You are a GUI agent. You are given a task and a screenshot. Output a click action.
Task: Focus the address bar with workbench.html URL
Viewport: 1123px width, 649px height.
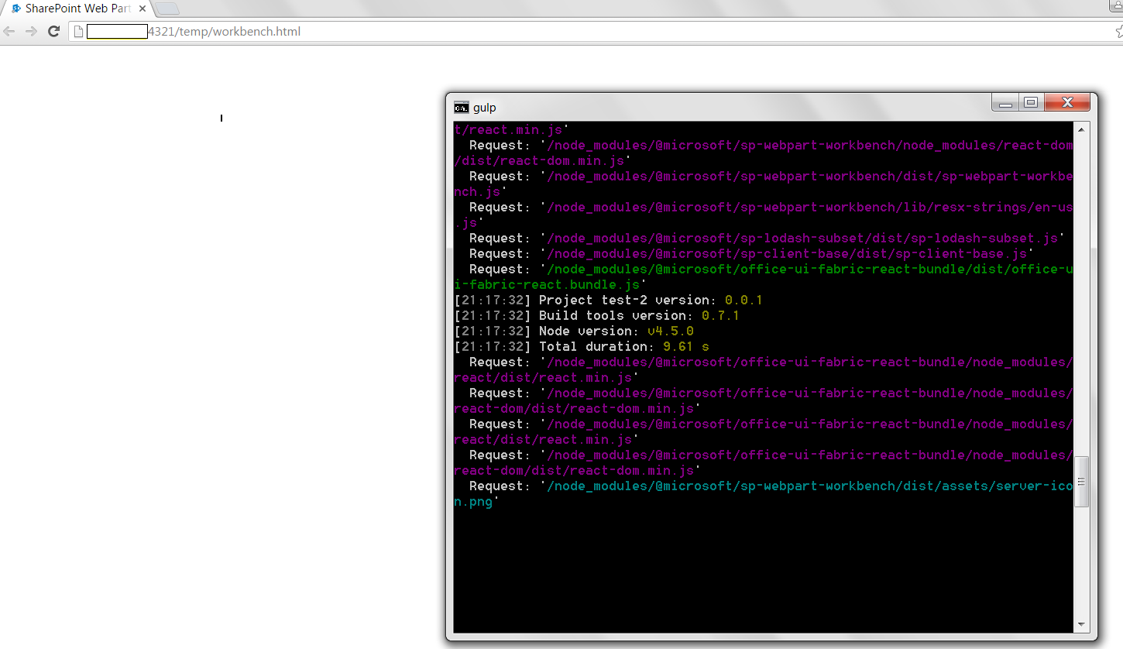(x=589, y=32)
